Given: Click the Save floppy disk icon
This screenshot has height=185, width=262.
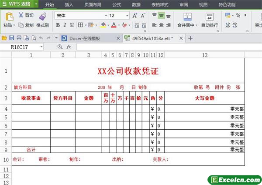Looking at the screenshot, I should tap(11, 38).
